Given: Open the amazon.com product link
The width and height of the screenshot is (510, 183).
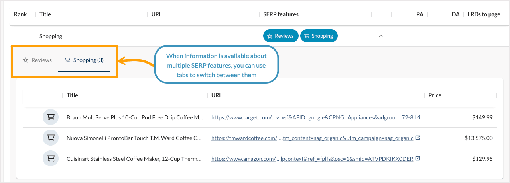Looking at the screenshot, I should pos(312,159).
